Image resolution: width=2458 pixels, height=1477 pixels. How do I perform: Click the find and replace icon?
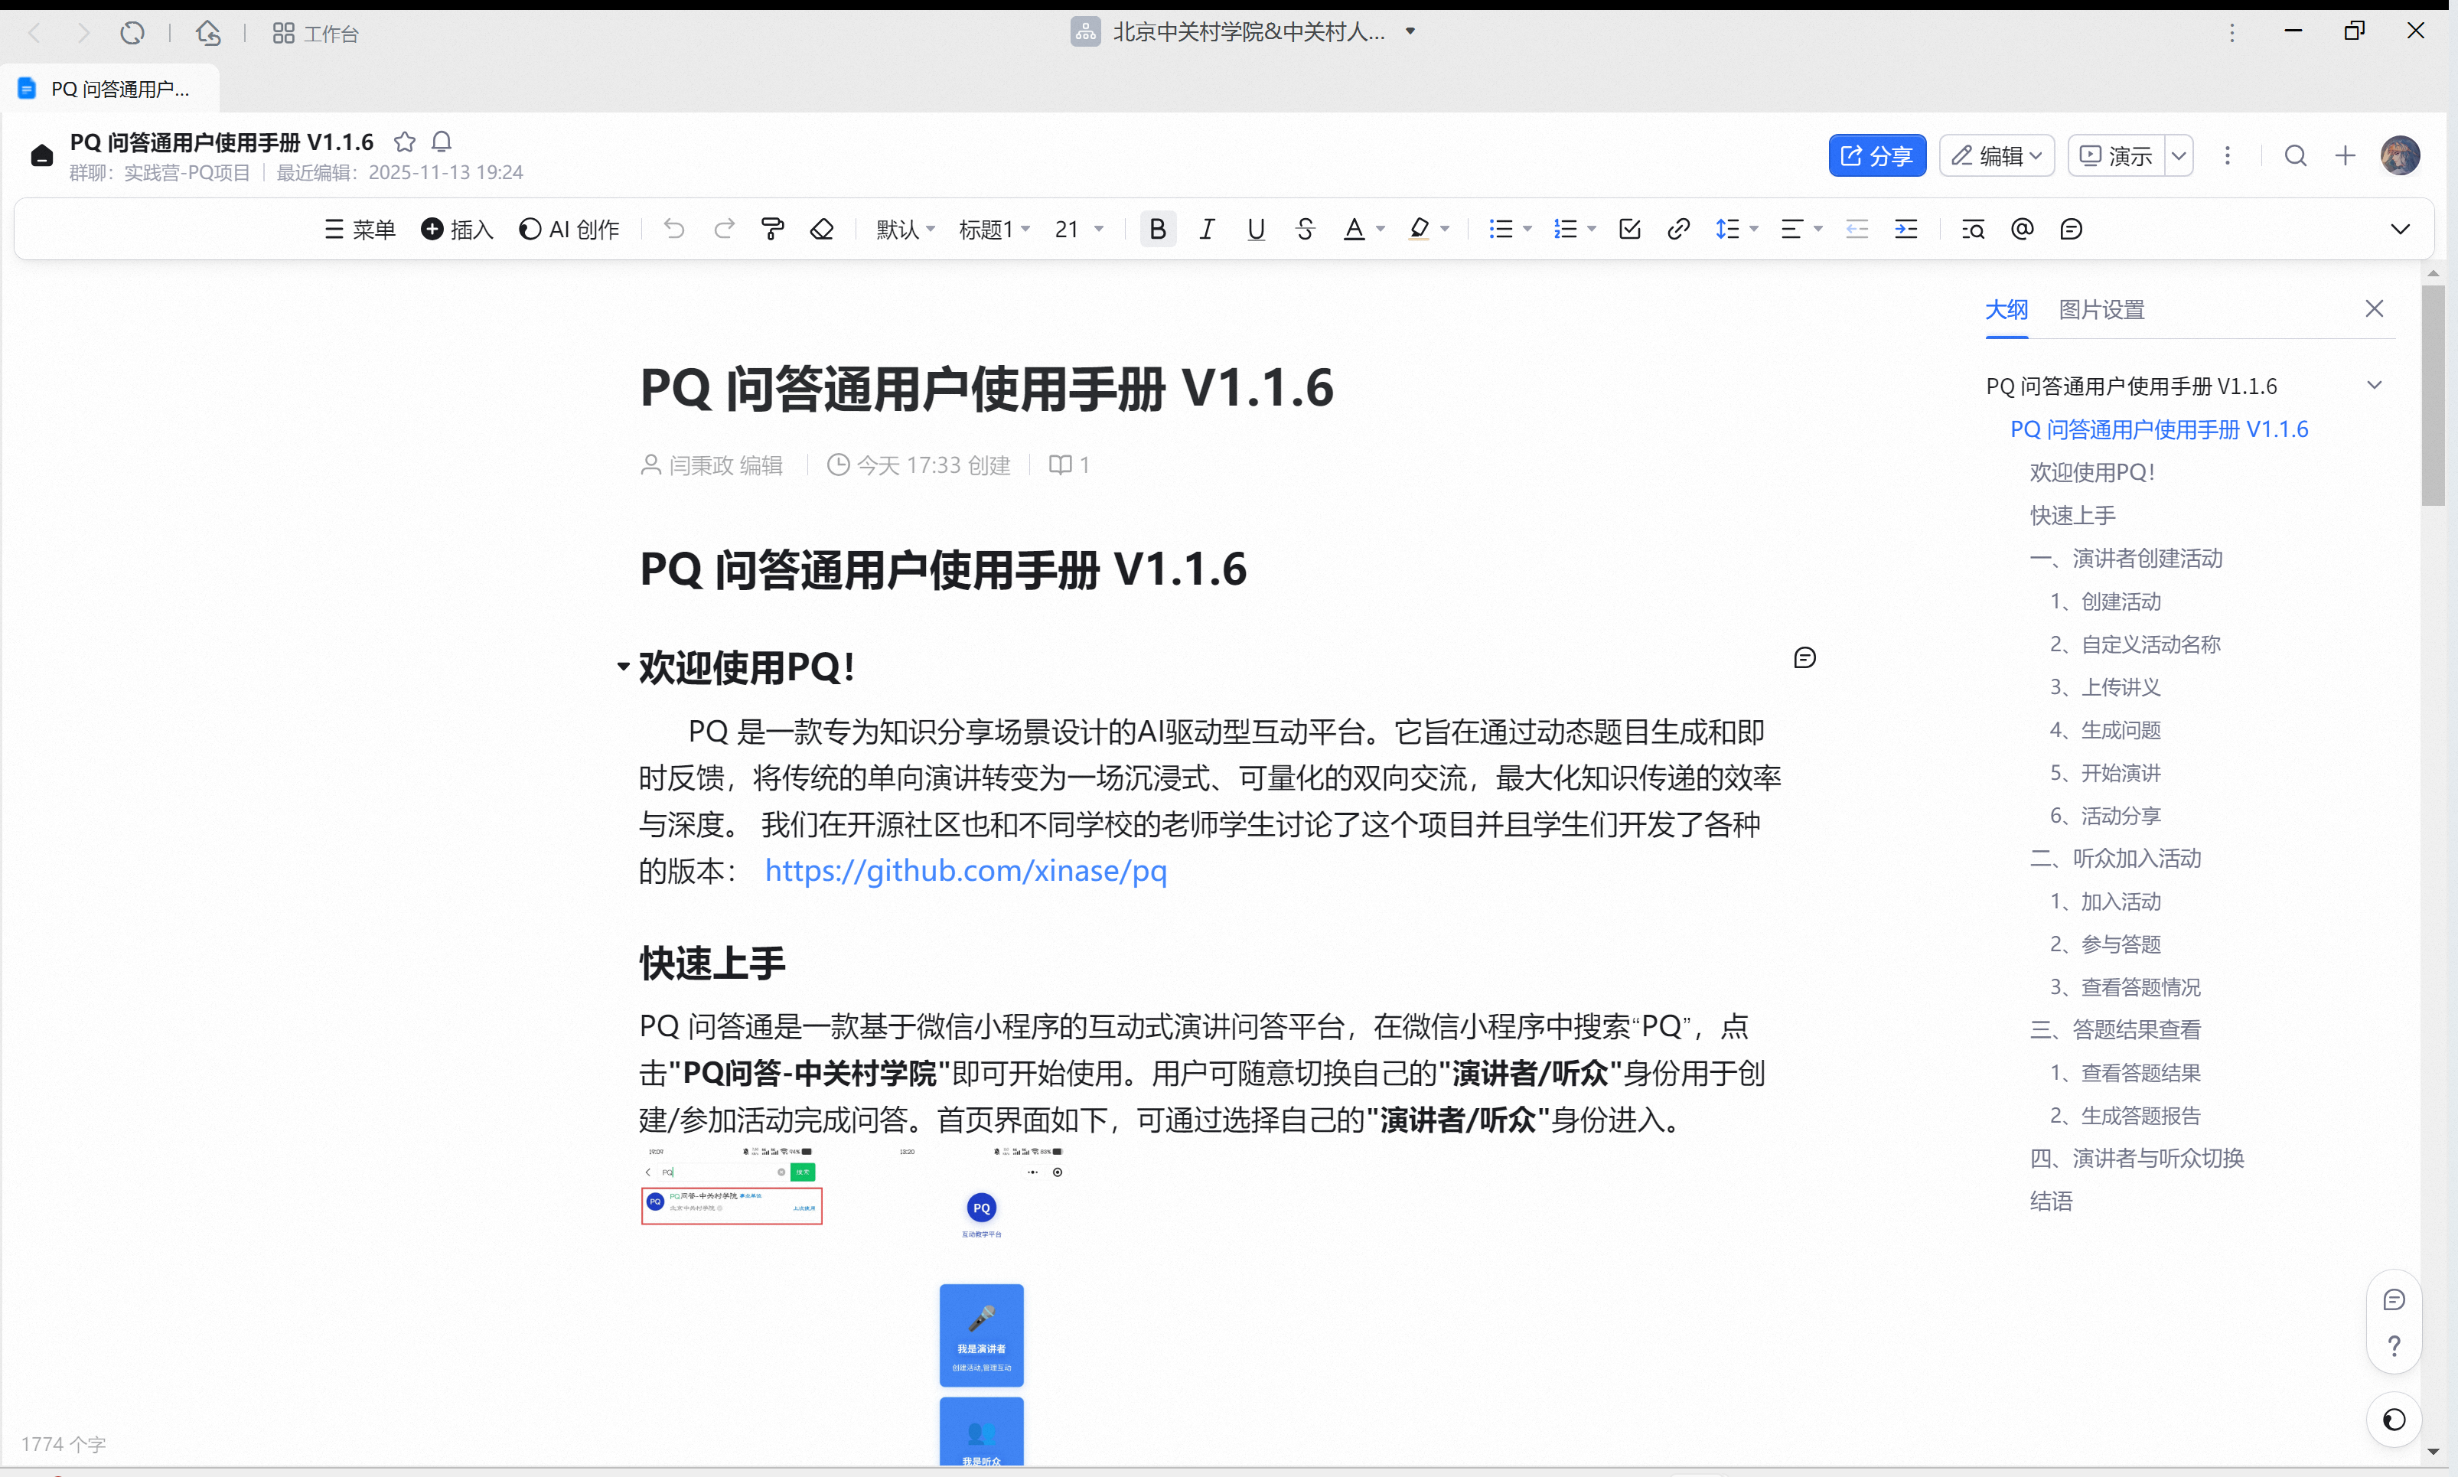click(1972, 230)
